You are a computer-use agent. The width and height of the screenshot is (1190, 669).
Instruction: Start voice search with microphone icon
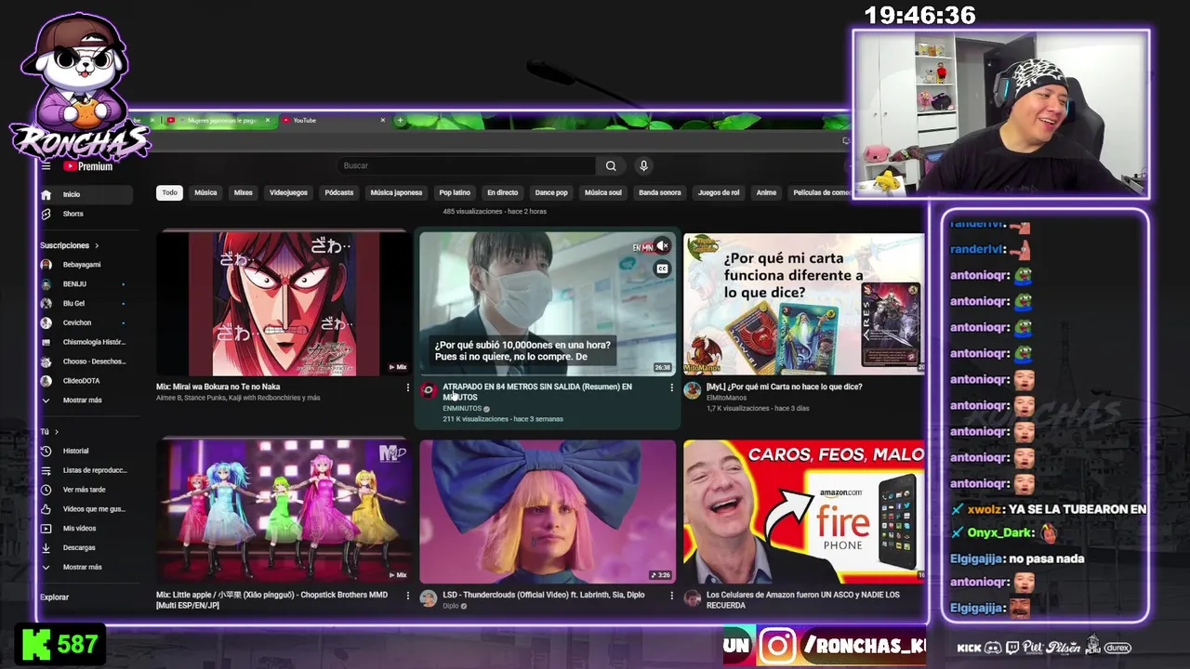642,165
